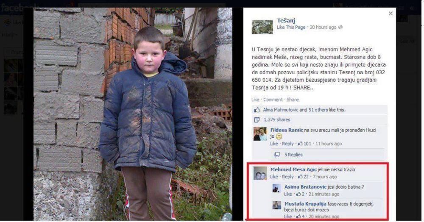Click the replies icon beside 5 Replies

pos(277,155)
